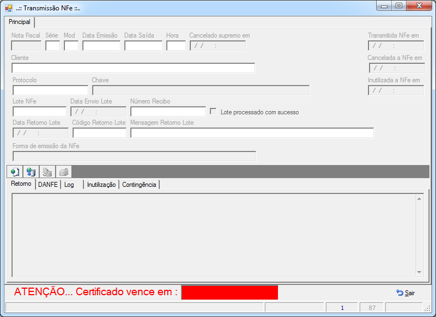Open the Contingência tab
Screen dimensions: 436x317
(139, 185)
